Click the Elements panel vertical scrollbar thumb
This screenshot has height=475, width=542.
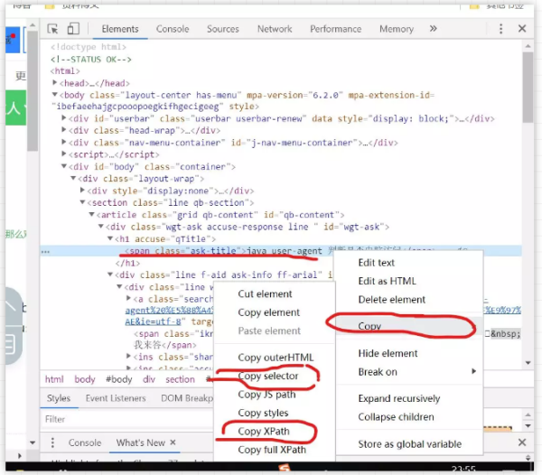pyautogui.click(x=528, y=87)
